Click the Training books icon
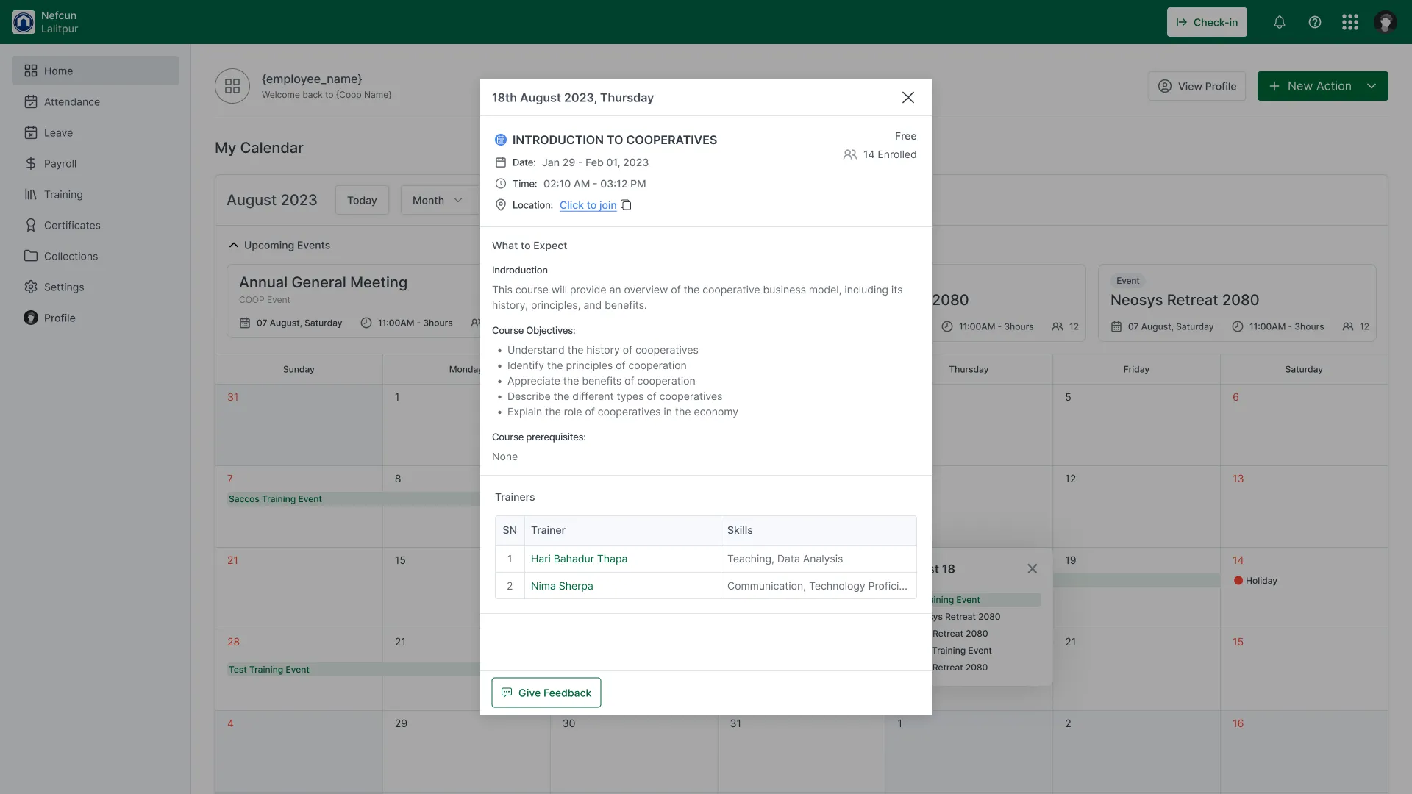The image size is (1412, 794). (x=31, y=194)
